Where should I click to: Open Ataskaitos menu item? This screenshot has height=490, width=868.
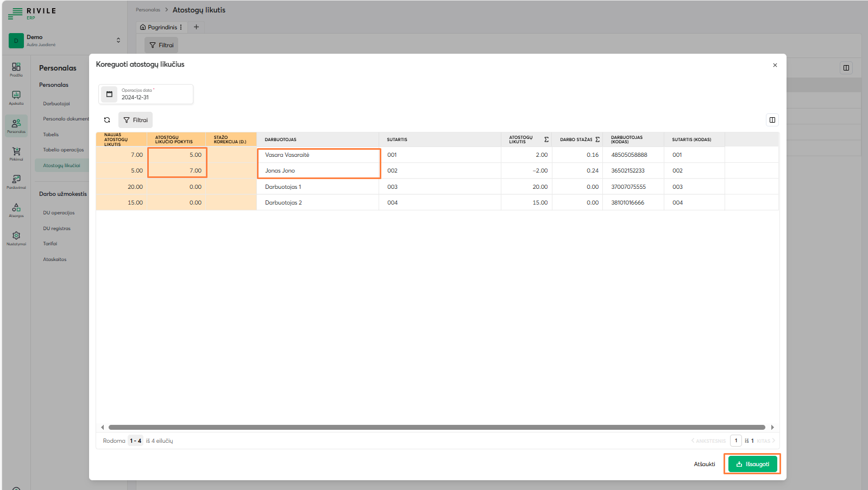pyautogui.click(x=55, y=259)
